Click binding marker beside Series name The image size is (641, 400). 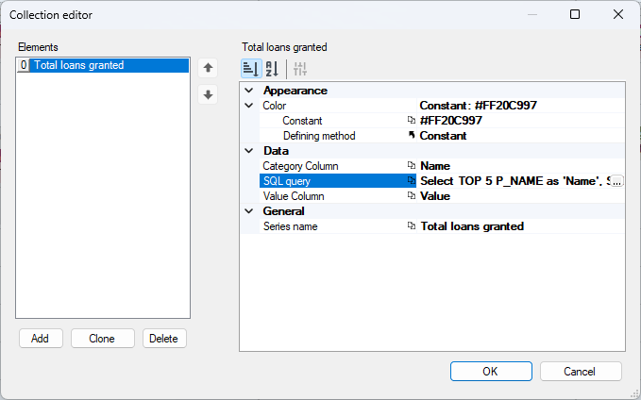[412, 225]
